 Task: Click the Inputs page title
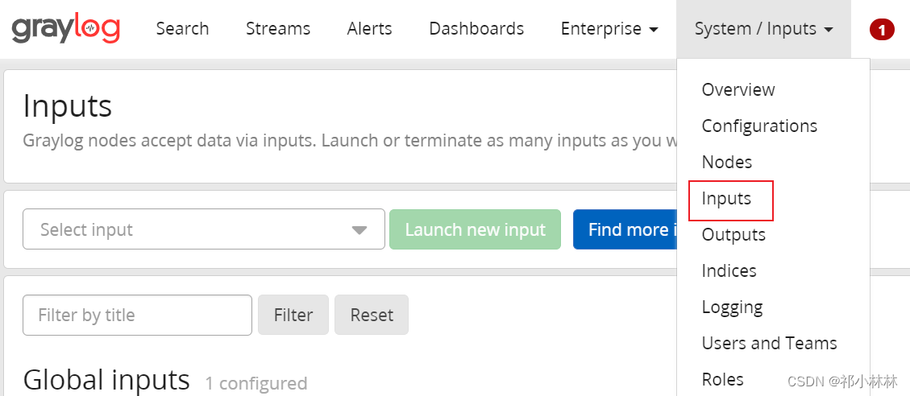(68, 107)
